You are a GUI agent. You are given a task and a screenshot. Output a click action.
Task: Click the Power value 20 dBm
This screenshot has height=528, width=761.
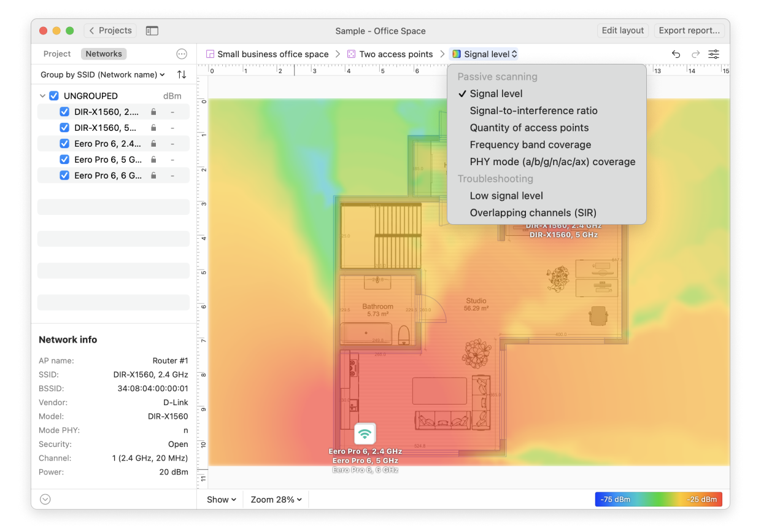[174, 472]
